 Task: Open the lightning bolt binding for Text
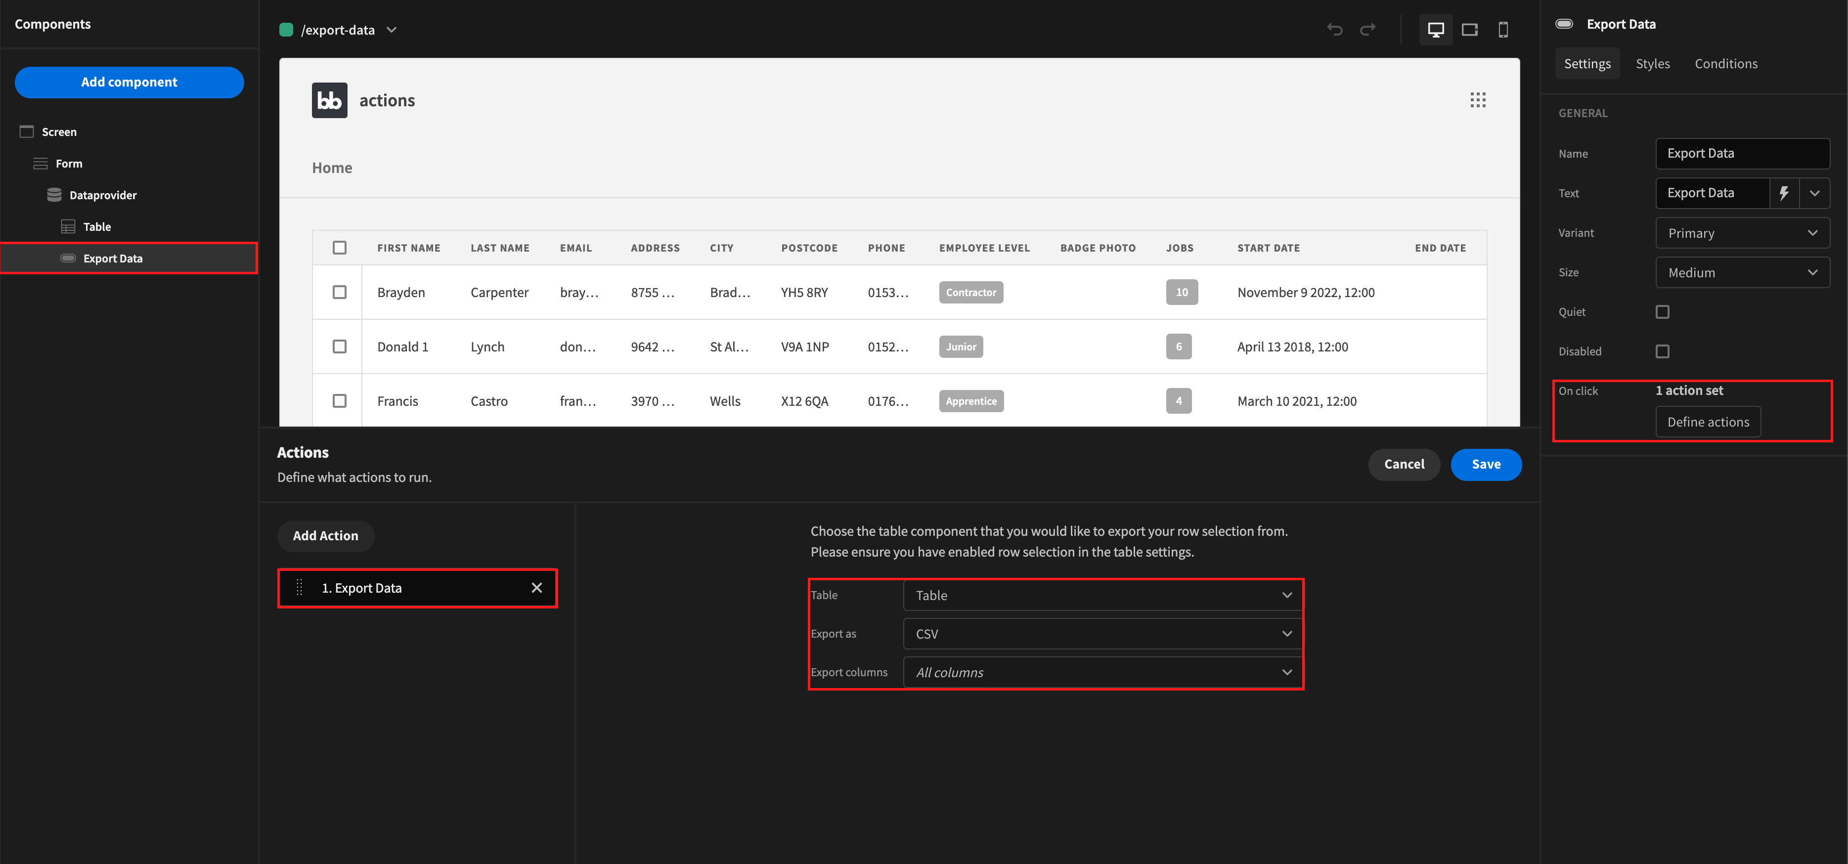[x=1784, y=193]
